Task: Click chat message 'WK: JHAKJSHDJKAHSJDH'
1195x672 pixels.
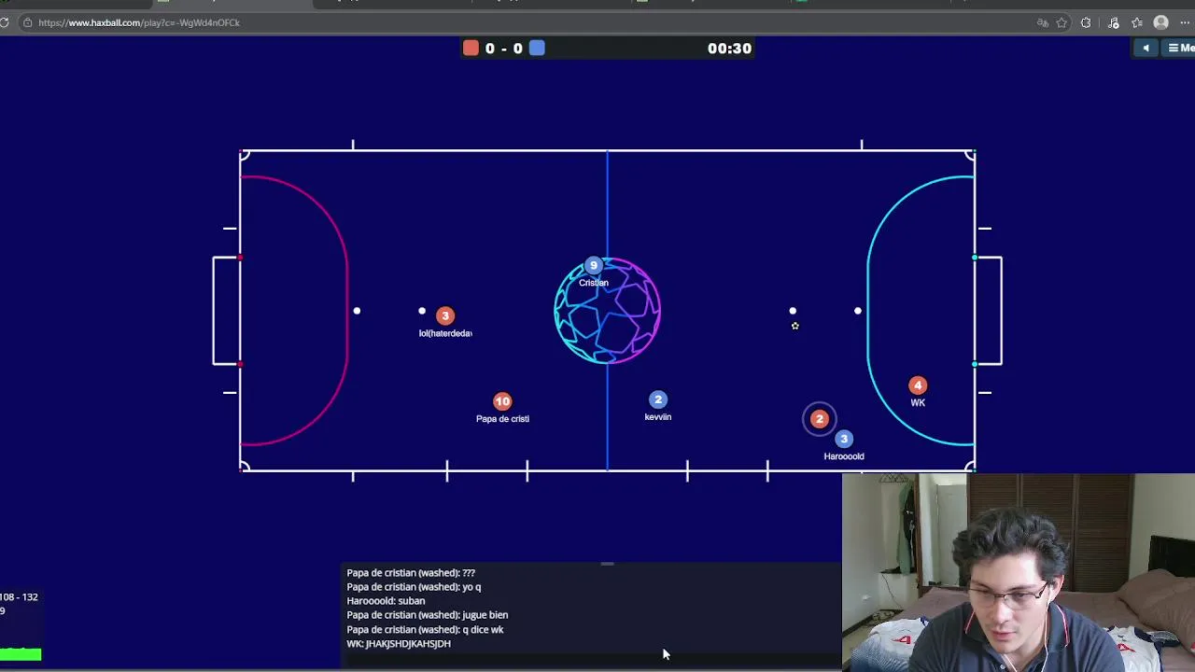Action: pos(399,644)
